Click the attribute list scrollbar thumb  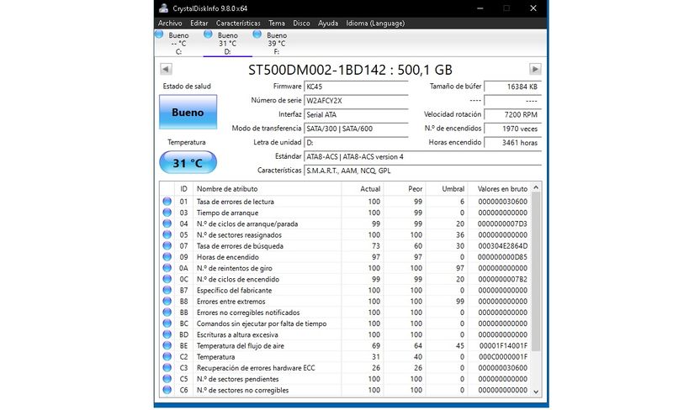(536, 271)
